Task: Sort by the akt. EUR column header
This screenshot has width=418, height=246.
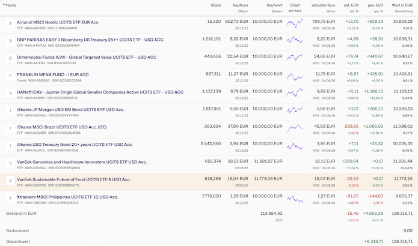Action: pos(351,5)
